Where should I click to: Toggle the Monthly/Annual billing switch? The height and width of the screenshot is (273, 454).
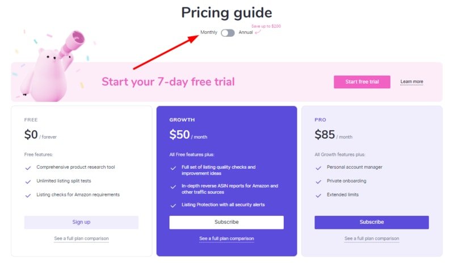tap(228, 33)
